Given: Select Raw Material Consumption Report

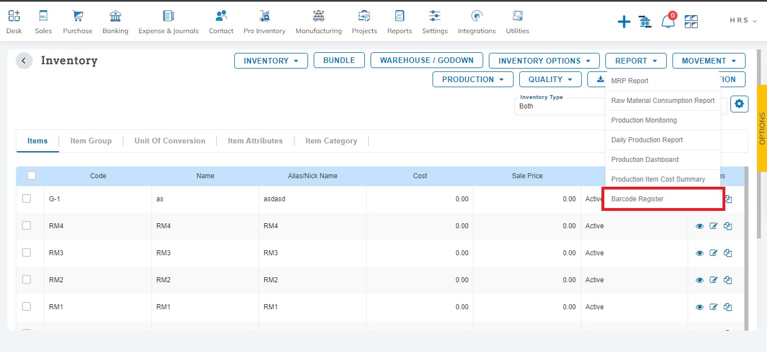Looking at the screenshot, I should click(x=663, y=101).
